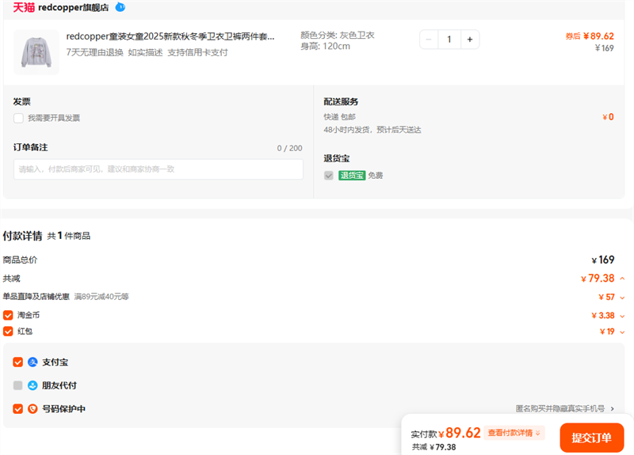Click the Alipay (支付宝) logo icon
The width and height of the screenshot is (634, 455).
pyautogui.click(x=32, y=362)
